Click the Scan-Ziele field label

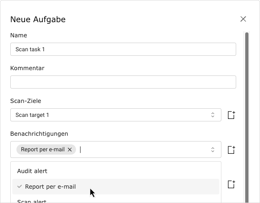point(26,101)
